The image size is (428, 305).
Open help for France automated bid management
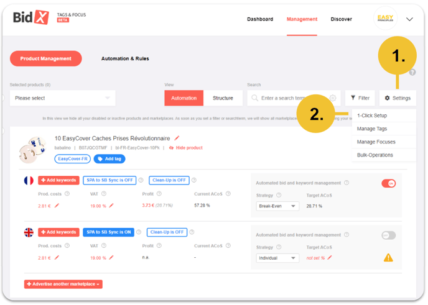347,183
